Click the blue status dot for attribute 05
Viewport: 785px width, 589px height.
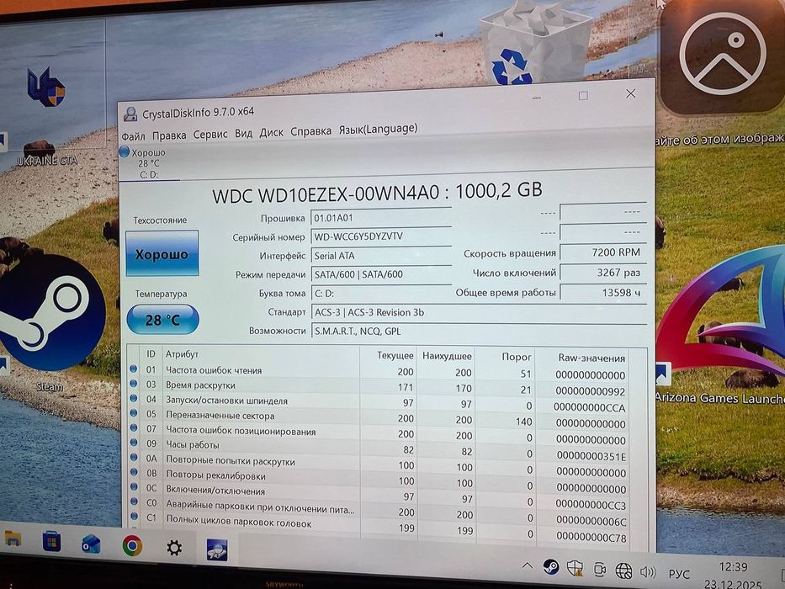(133, 413)
